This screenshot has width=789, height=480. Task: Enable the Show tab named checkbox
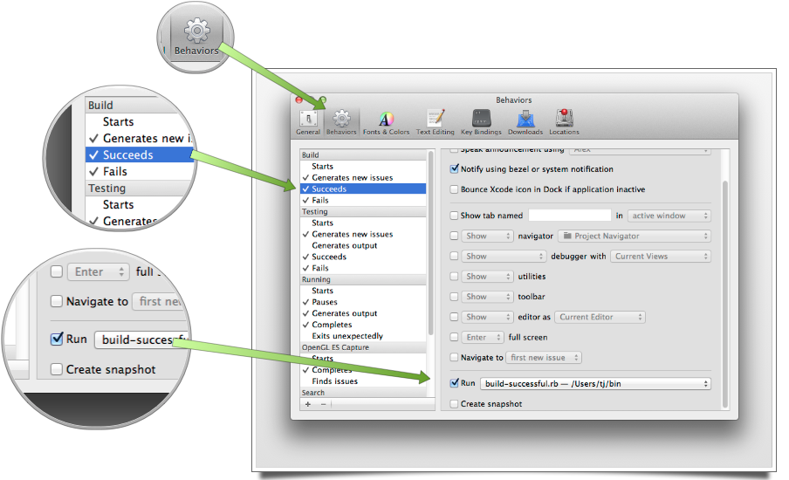coord(455,216)
